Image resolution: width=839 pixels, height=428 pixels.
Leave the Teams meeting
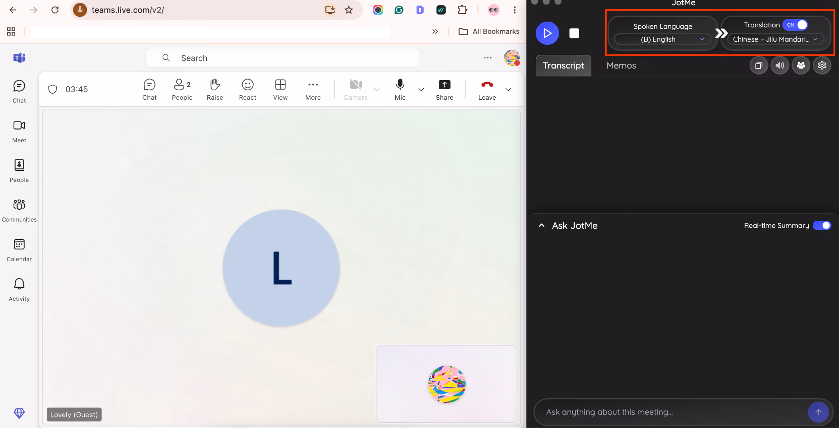487,90
